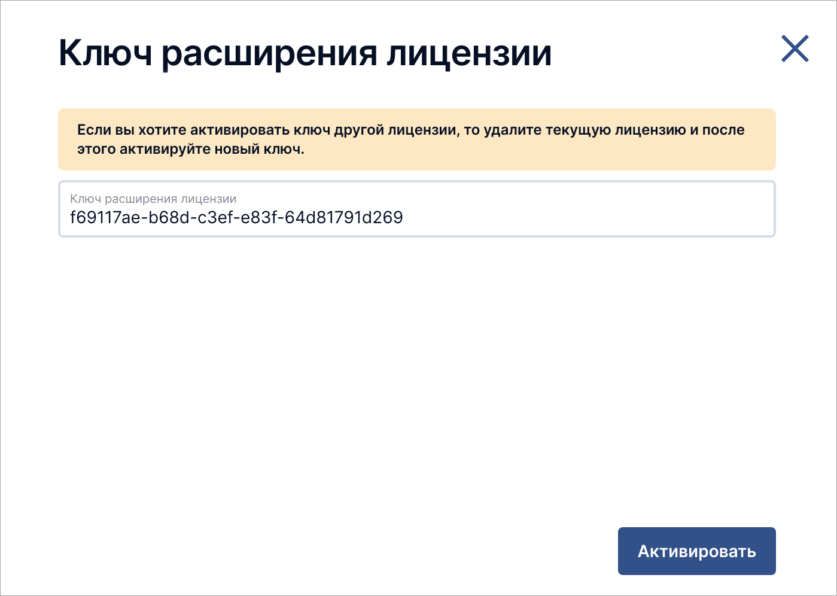Focus the license extension key input field
837x596 pixels.
click(x=417, y=209)
